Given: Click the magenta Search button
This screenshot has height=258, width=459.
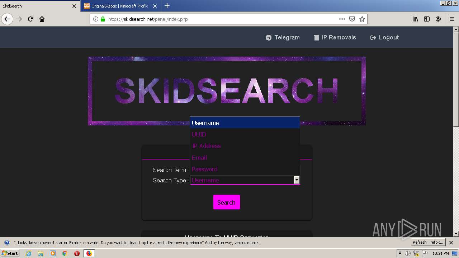Looking at the screenshot, I should coord(227,202).
